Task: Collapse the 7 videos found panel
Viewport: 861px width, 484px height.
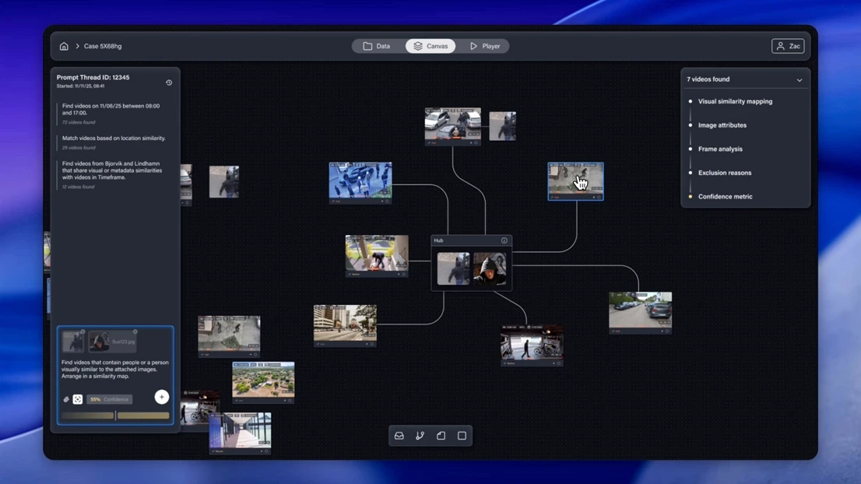Action: coord(799,80)
